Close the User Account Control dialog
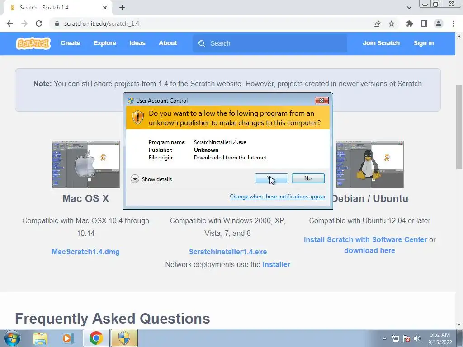The image size is (463, 347). [321, 101]
